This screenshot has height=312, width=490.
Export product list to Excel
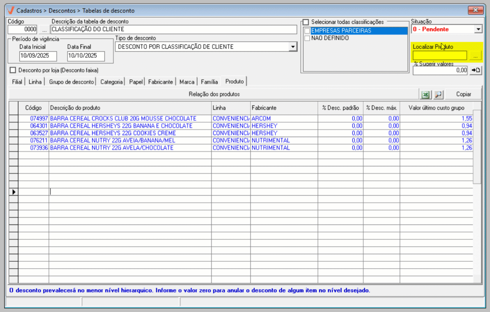pos(426,94)
